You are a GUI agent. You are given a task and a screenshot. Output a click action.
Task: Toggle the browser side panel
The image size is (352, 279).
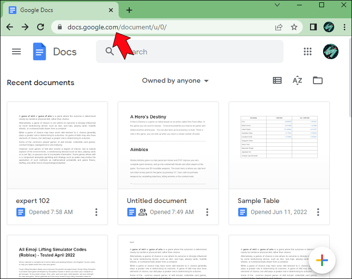pyautogui.click(x=313, y=27)
